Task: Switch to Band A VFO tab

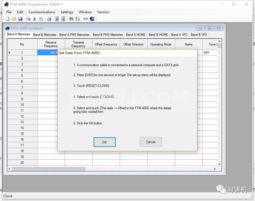Action: 179,35
